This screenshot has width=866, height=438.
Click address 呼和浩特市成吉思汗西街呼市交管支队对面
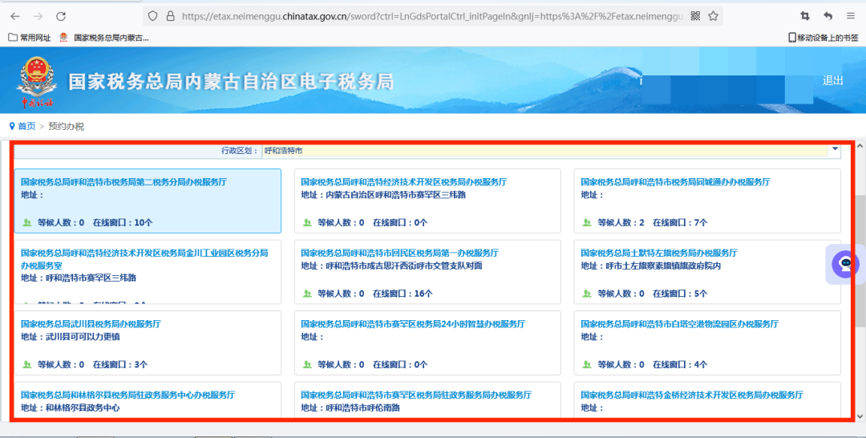pyautogui.click(x=403, y=266)
